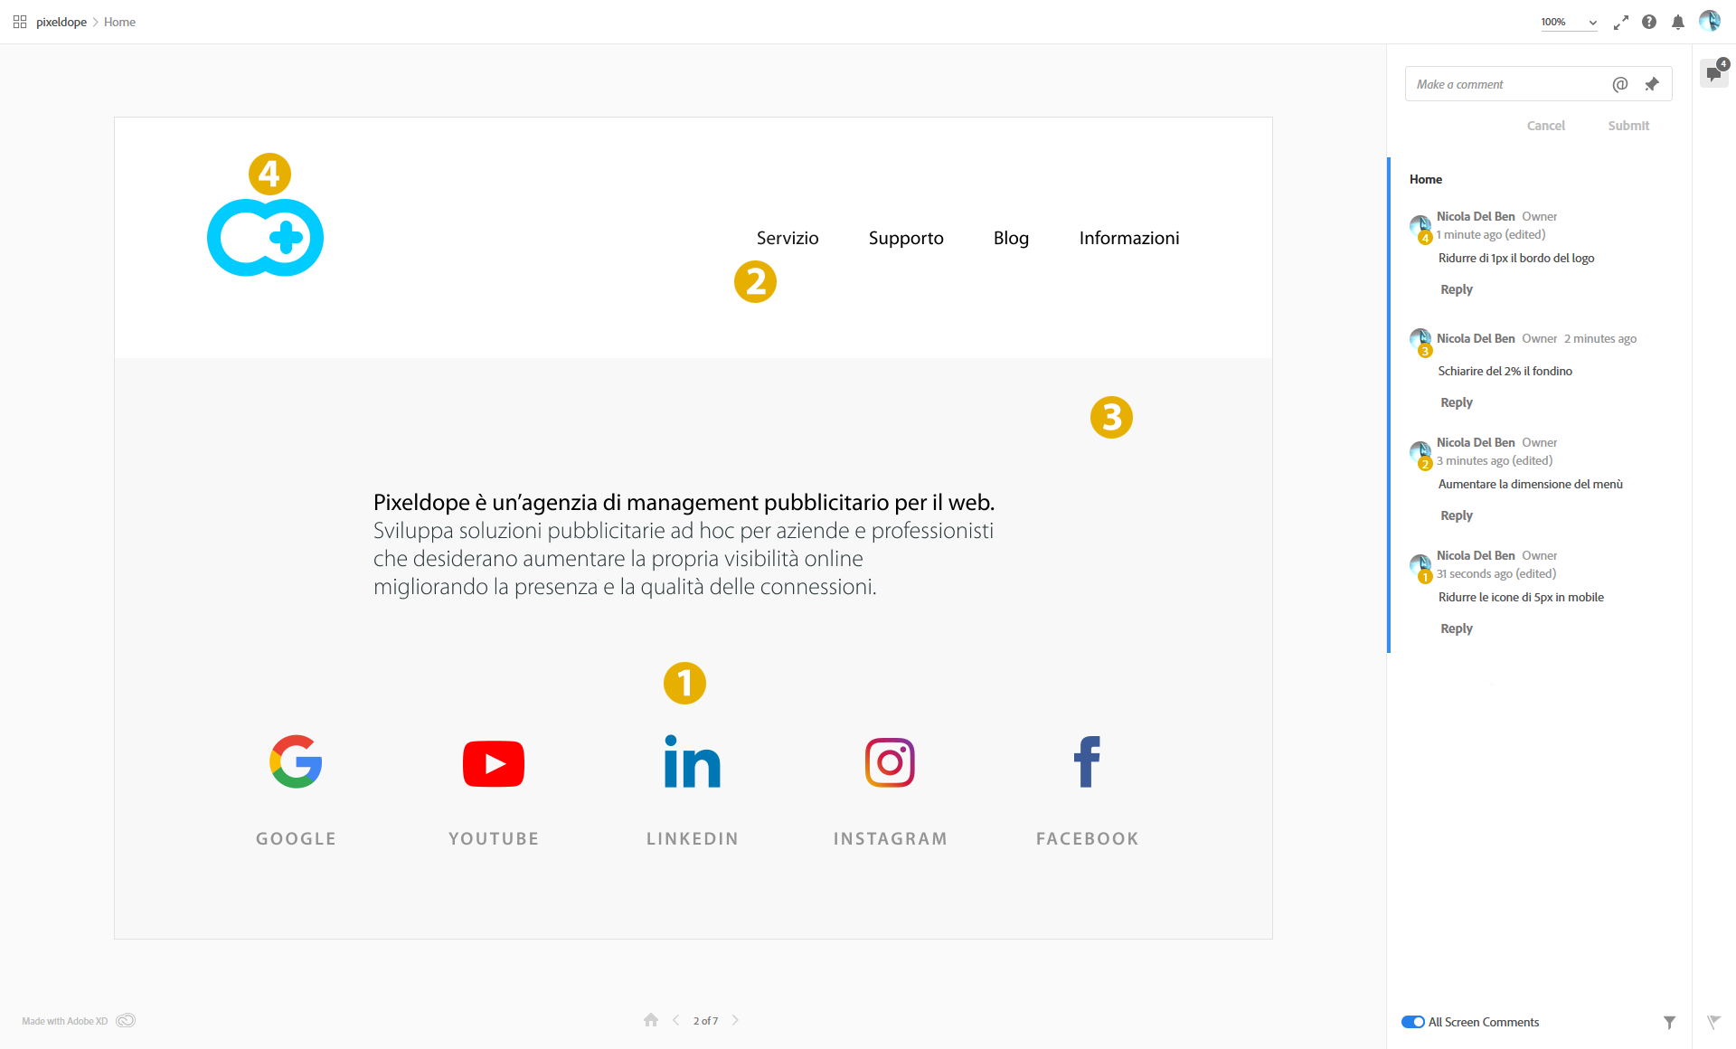The width and height of the screenshot is (1736, 1049).
Task: Click the @ mention icon in comment box
Action: click(1619, 84)
